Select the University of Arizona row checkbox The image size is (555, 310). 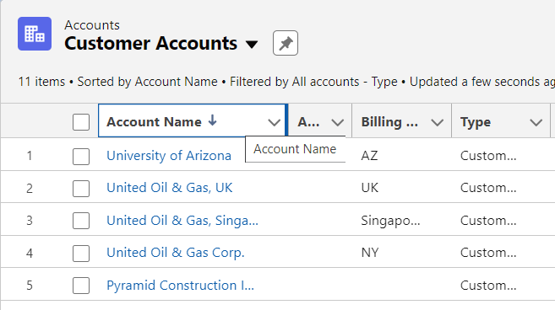pyautogui.click(x=81, y=157)
